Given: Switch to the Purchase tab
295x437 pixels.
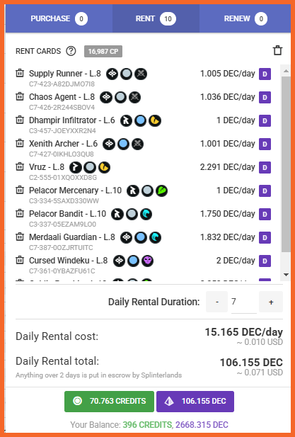Looking at the screenshot, I should pyautogui.click(x=59, y=18).
